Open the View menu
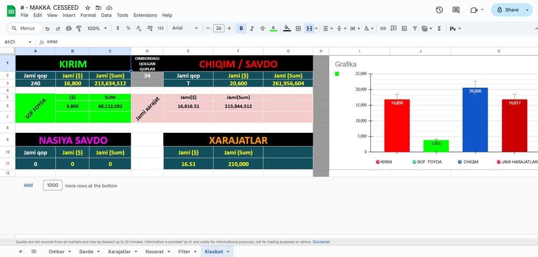Viewport: 538px width, 257px height. click(x=52, y=15)
